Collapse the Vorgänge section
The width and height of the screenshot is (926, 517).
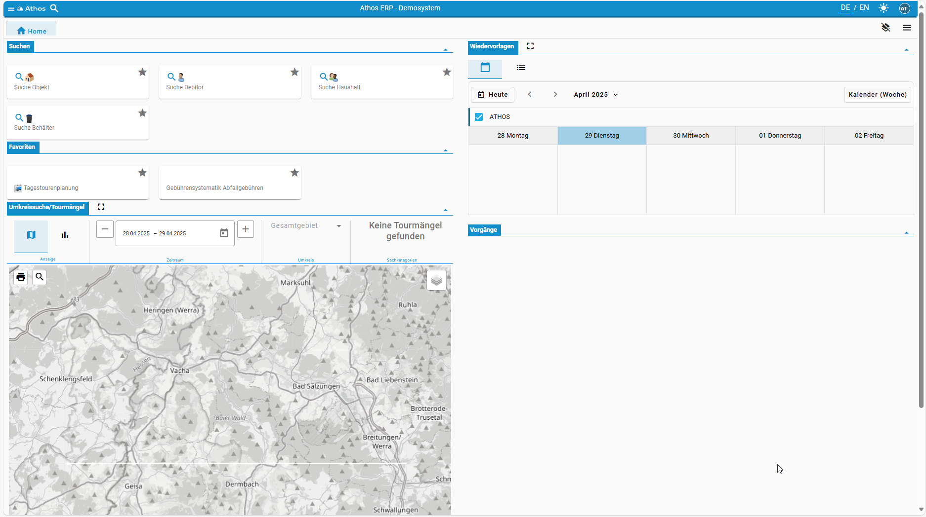(906, 232)
